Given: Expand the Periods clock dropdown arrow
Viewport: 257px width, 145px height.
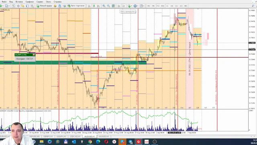Looking at the screenshot, I should 137,6.
